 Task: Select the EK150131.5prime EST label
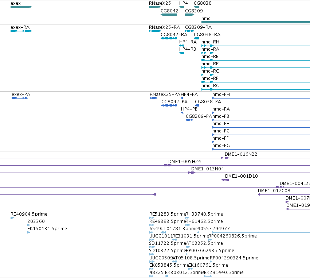(47, 229)
